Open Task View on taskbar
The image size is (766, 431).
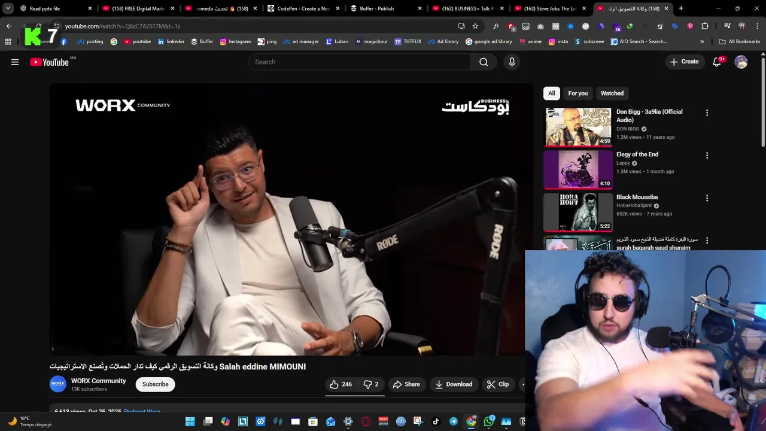click(x=208, y=421)
